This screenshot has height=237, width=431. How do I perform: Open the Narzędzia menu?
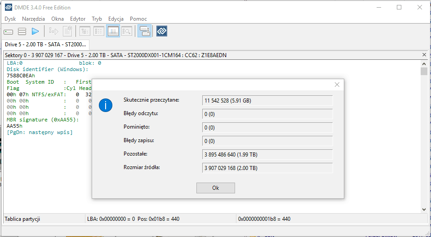(33, 19)
